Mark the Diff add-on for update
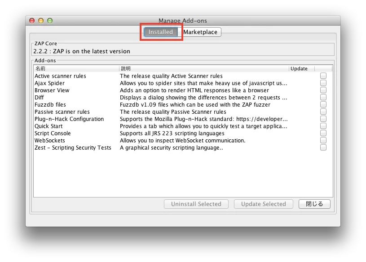 [323, 97]
